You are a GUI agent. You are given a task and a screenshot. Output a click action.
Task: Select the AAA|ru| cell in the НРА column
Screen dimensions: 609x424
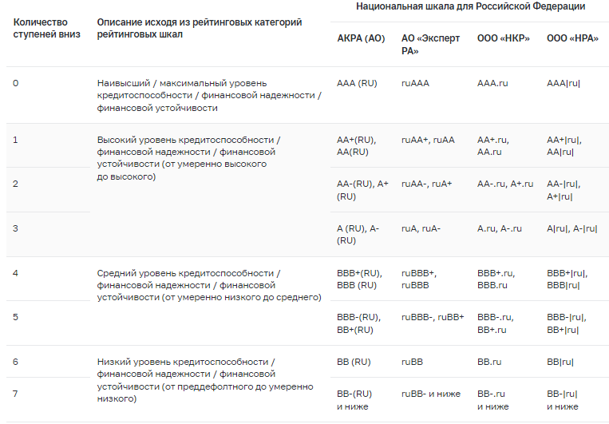coord(564,84)
